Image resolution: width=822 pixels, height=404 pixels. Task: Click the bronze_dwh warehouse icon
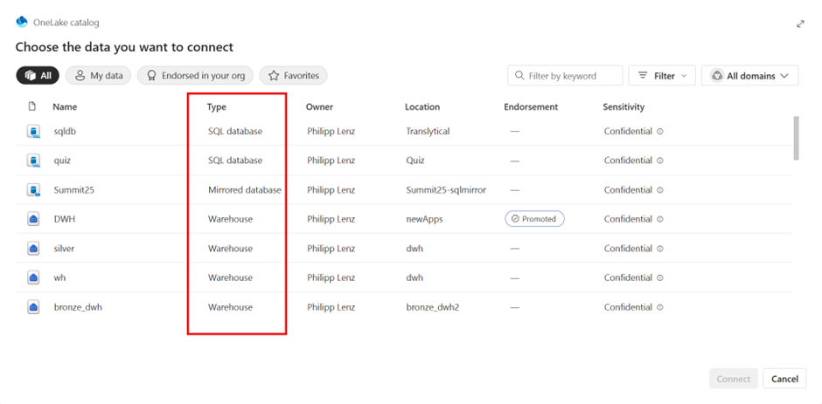tap(33, 307)
